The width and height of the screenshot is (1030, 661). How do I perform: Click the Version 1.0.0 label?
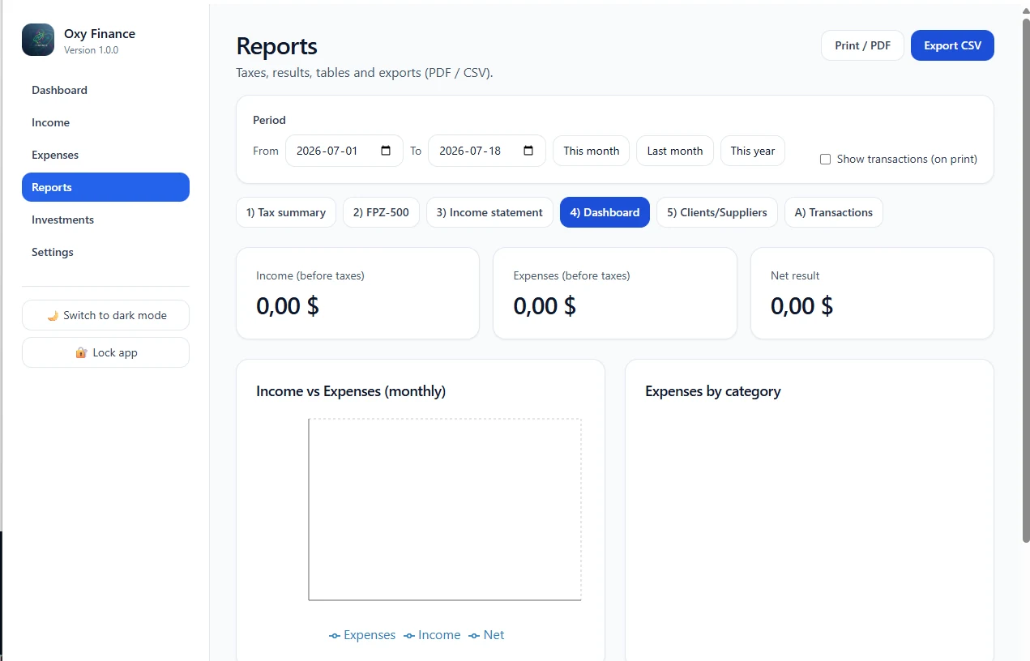tap(91, 50)
